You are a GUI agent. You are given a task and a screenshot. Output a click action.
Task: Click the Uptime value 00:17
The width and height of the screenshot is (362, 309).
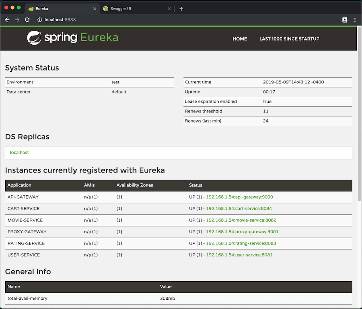click(269, 92)
